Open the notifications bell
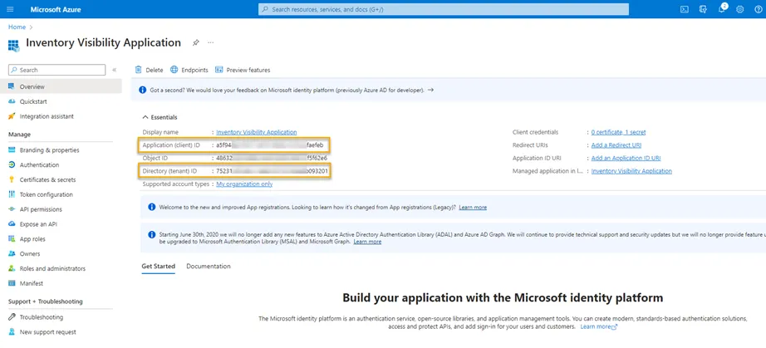 [721, 9]
